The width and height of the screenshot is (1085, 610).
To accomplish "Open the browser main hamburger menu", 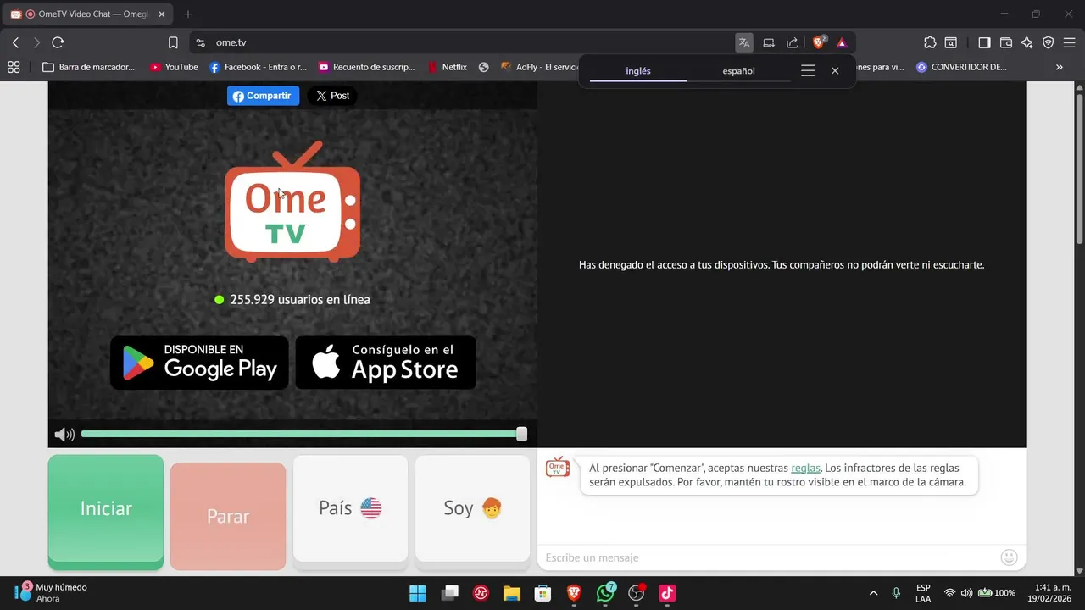I will pos(1070,42).
